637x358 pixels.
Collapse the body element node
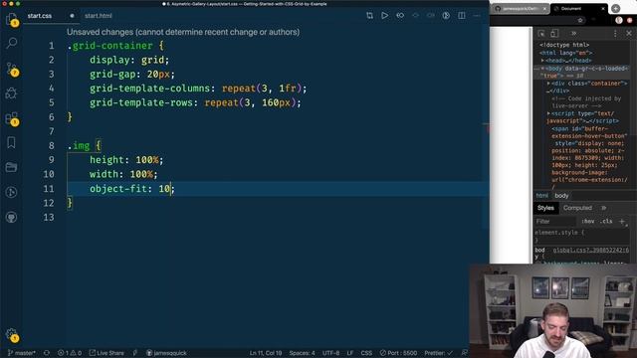coord(542,69)
